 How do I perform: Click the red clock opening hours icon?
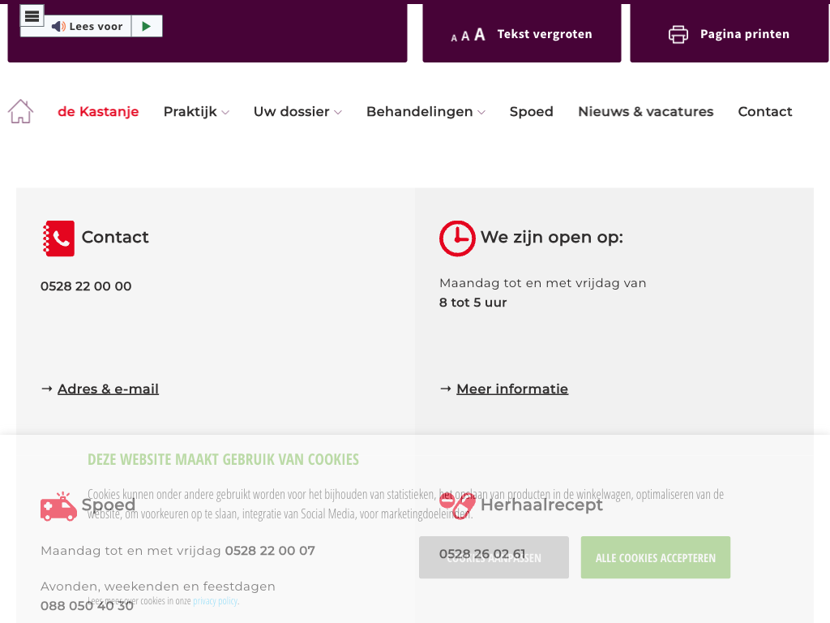(457, 238)
